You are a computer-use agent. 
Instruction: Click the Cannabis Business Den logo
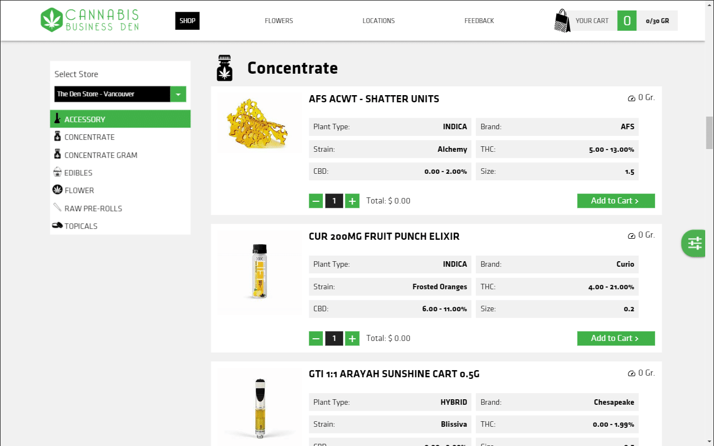(x=89, y=20)
